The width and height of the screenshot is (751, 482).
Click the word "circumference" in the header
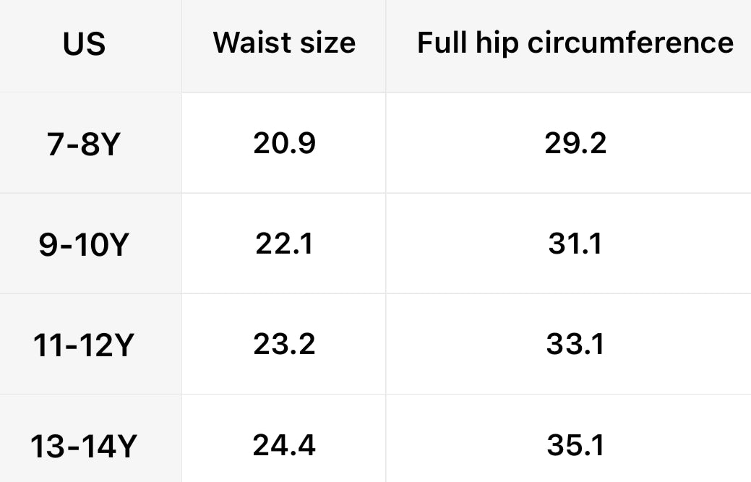[630, 43]
